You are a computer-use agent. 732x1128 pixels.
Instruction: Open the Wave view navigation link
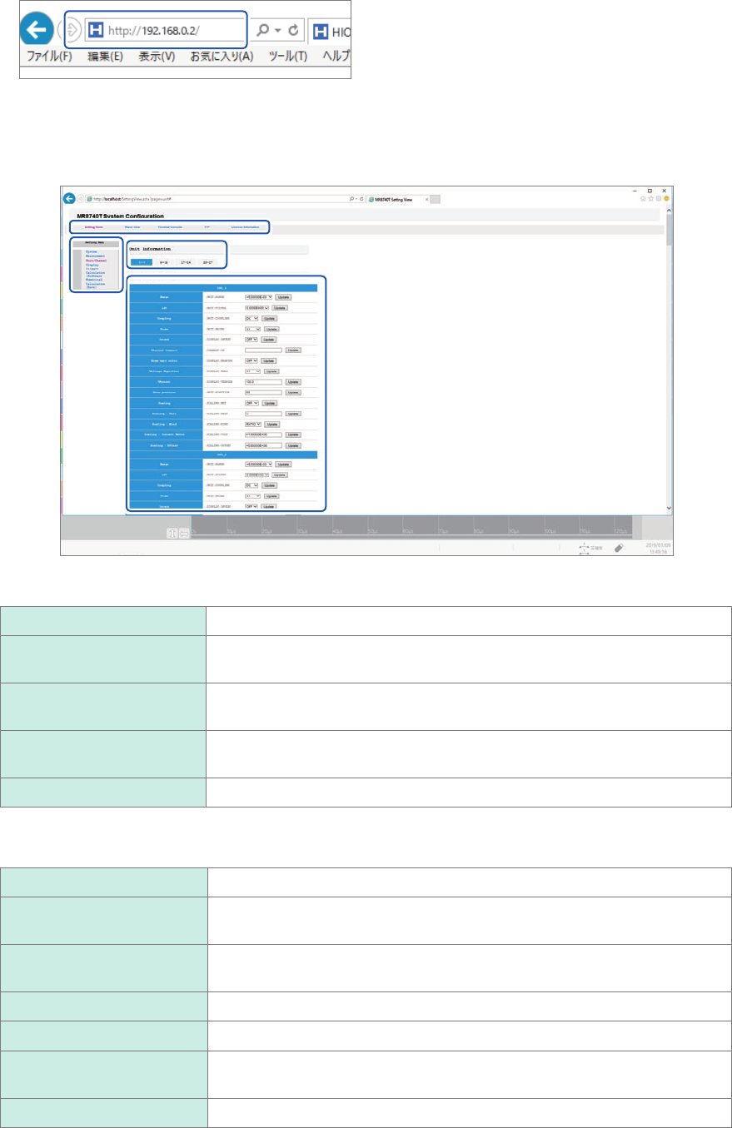click(x=132, y=226)
